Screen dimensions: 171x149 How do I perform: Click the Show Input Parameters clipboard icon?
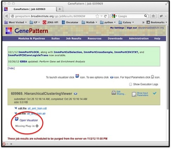[x=134, y=94]
